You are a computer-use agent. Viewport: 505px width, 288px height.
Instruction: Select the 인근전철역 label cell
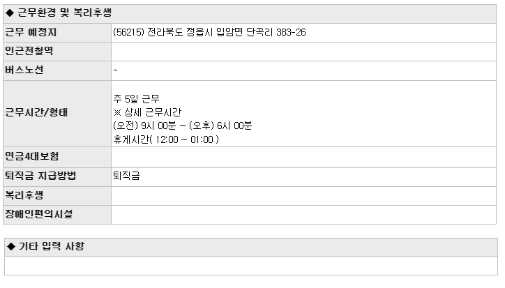(57, 52)
